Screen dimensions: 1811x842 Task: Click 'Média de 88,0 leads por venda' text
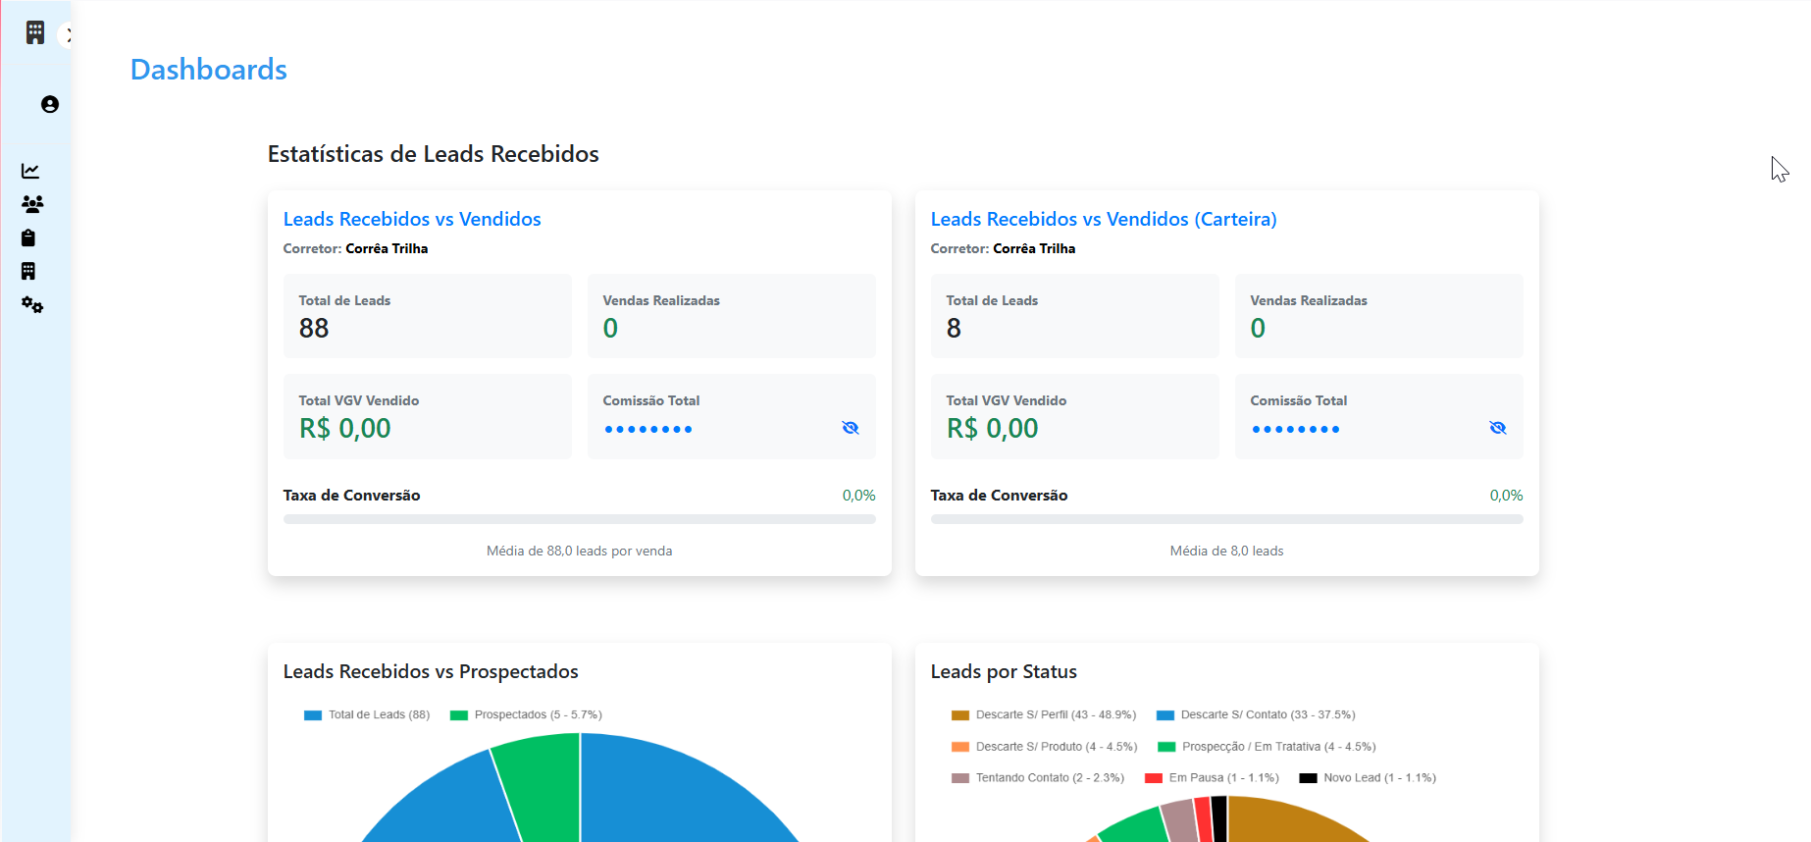click(580, 552)
